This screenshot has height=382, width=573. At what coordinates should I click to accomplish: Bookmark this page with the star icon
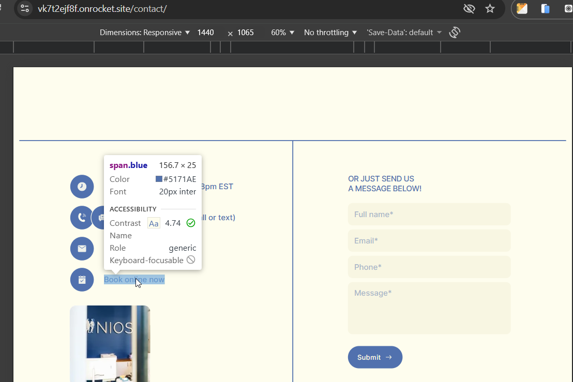[490, 8]
